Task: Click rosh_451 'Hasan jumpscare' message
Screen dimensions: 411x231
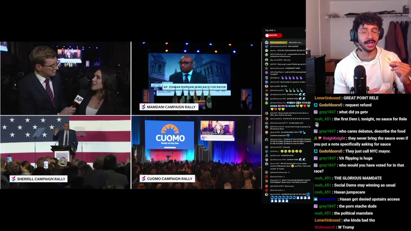Action: 340,192
